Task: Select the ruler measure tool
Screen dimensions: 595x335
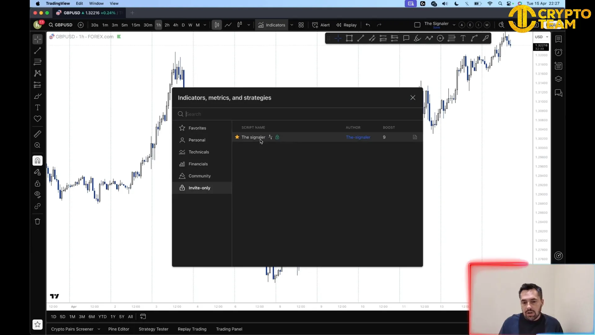Action: click(37, 134)
